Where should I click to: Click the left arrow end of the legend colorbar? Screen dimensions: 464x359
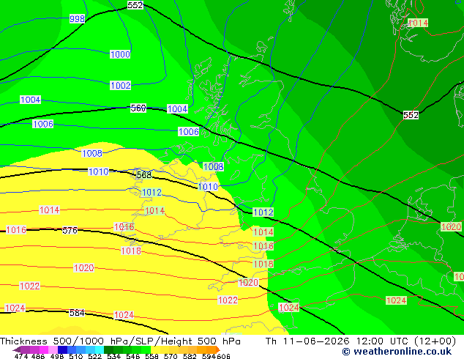coord(17,350)
